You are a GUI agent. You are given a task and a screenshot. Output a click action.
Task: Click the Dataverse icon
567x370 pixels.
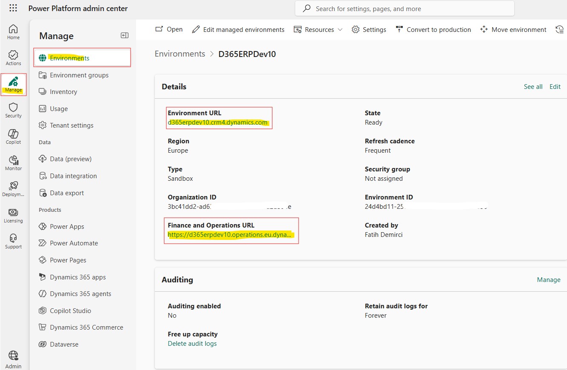(43, 344)
